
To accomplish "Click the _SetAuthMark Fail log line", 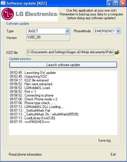I will coord(30,111).
